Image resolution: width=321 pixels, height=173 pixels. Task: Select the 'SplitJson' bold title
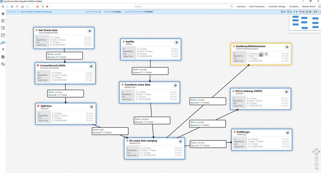(x=46, y=106)
